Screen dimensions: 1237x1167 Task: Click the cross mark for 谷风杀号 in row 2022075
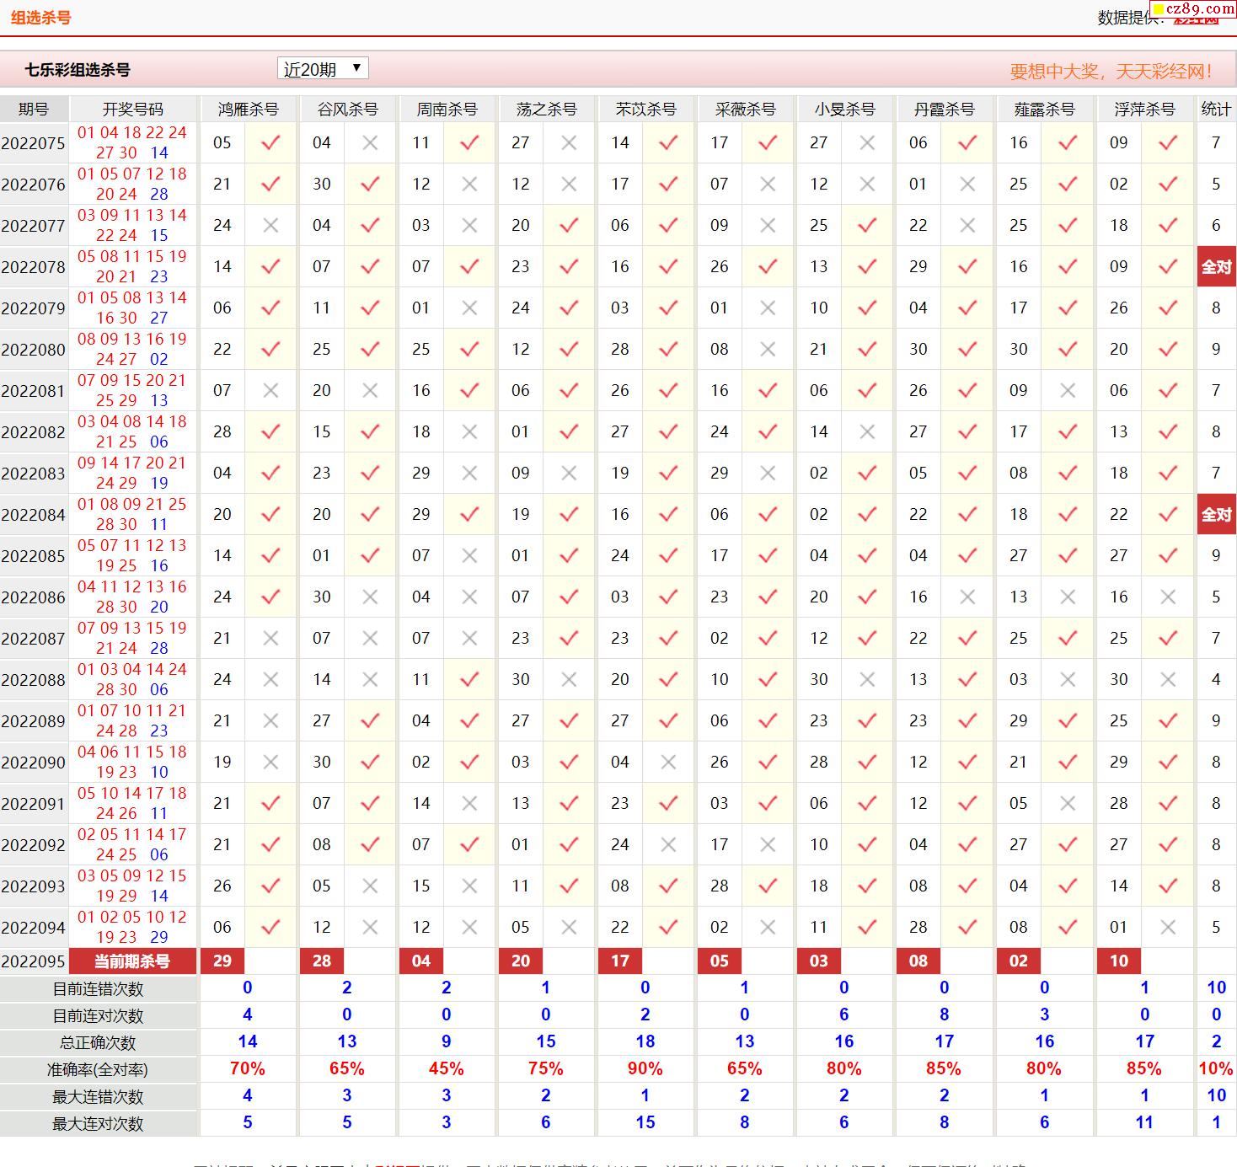click(x=370, y=143)
